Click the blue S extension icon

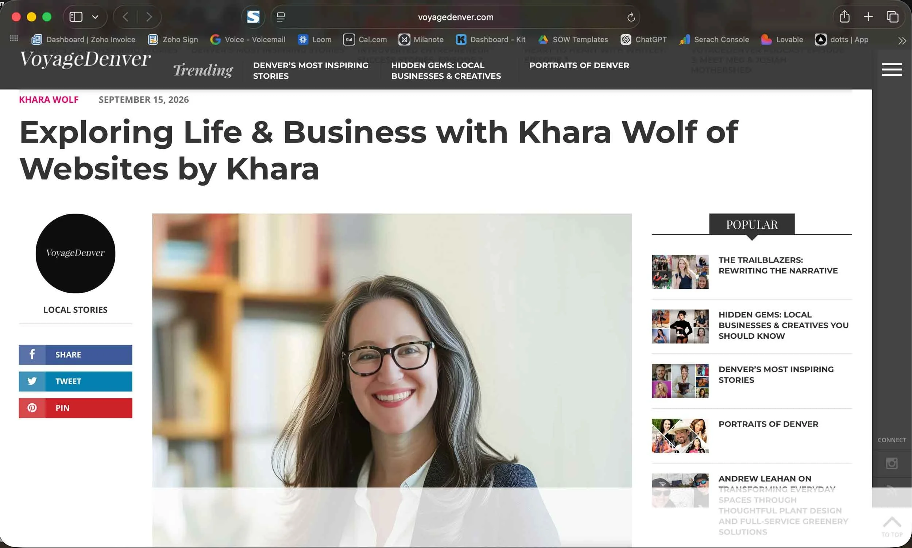coord(253,17)
